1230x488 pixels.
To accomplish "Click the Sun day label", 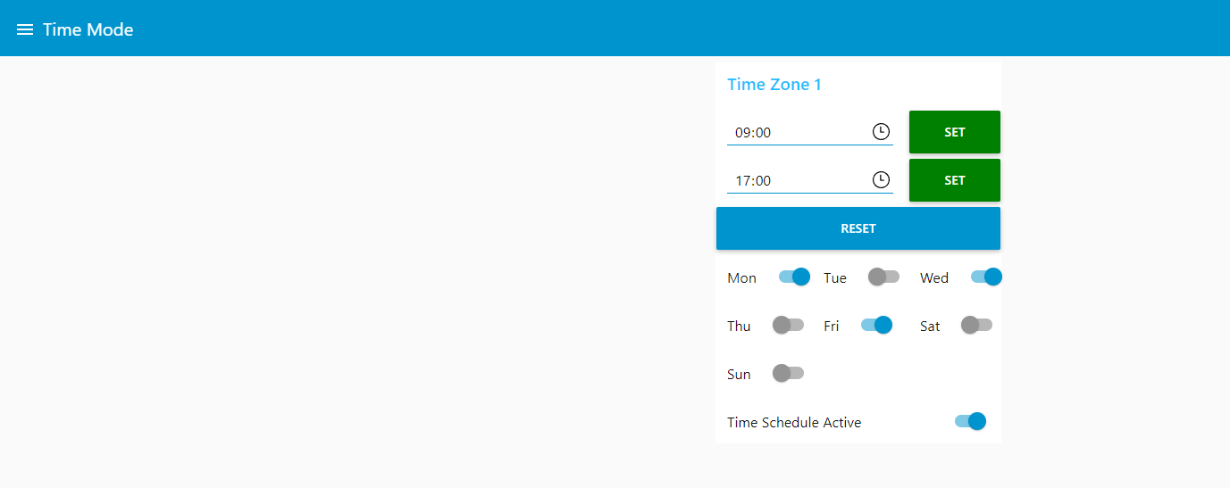I will [x=739, y=375].
